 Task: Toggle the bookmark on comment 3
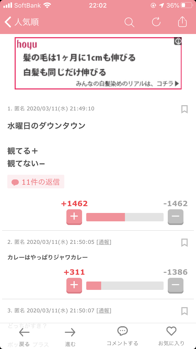(x=185, y=311)
